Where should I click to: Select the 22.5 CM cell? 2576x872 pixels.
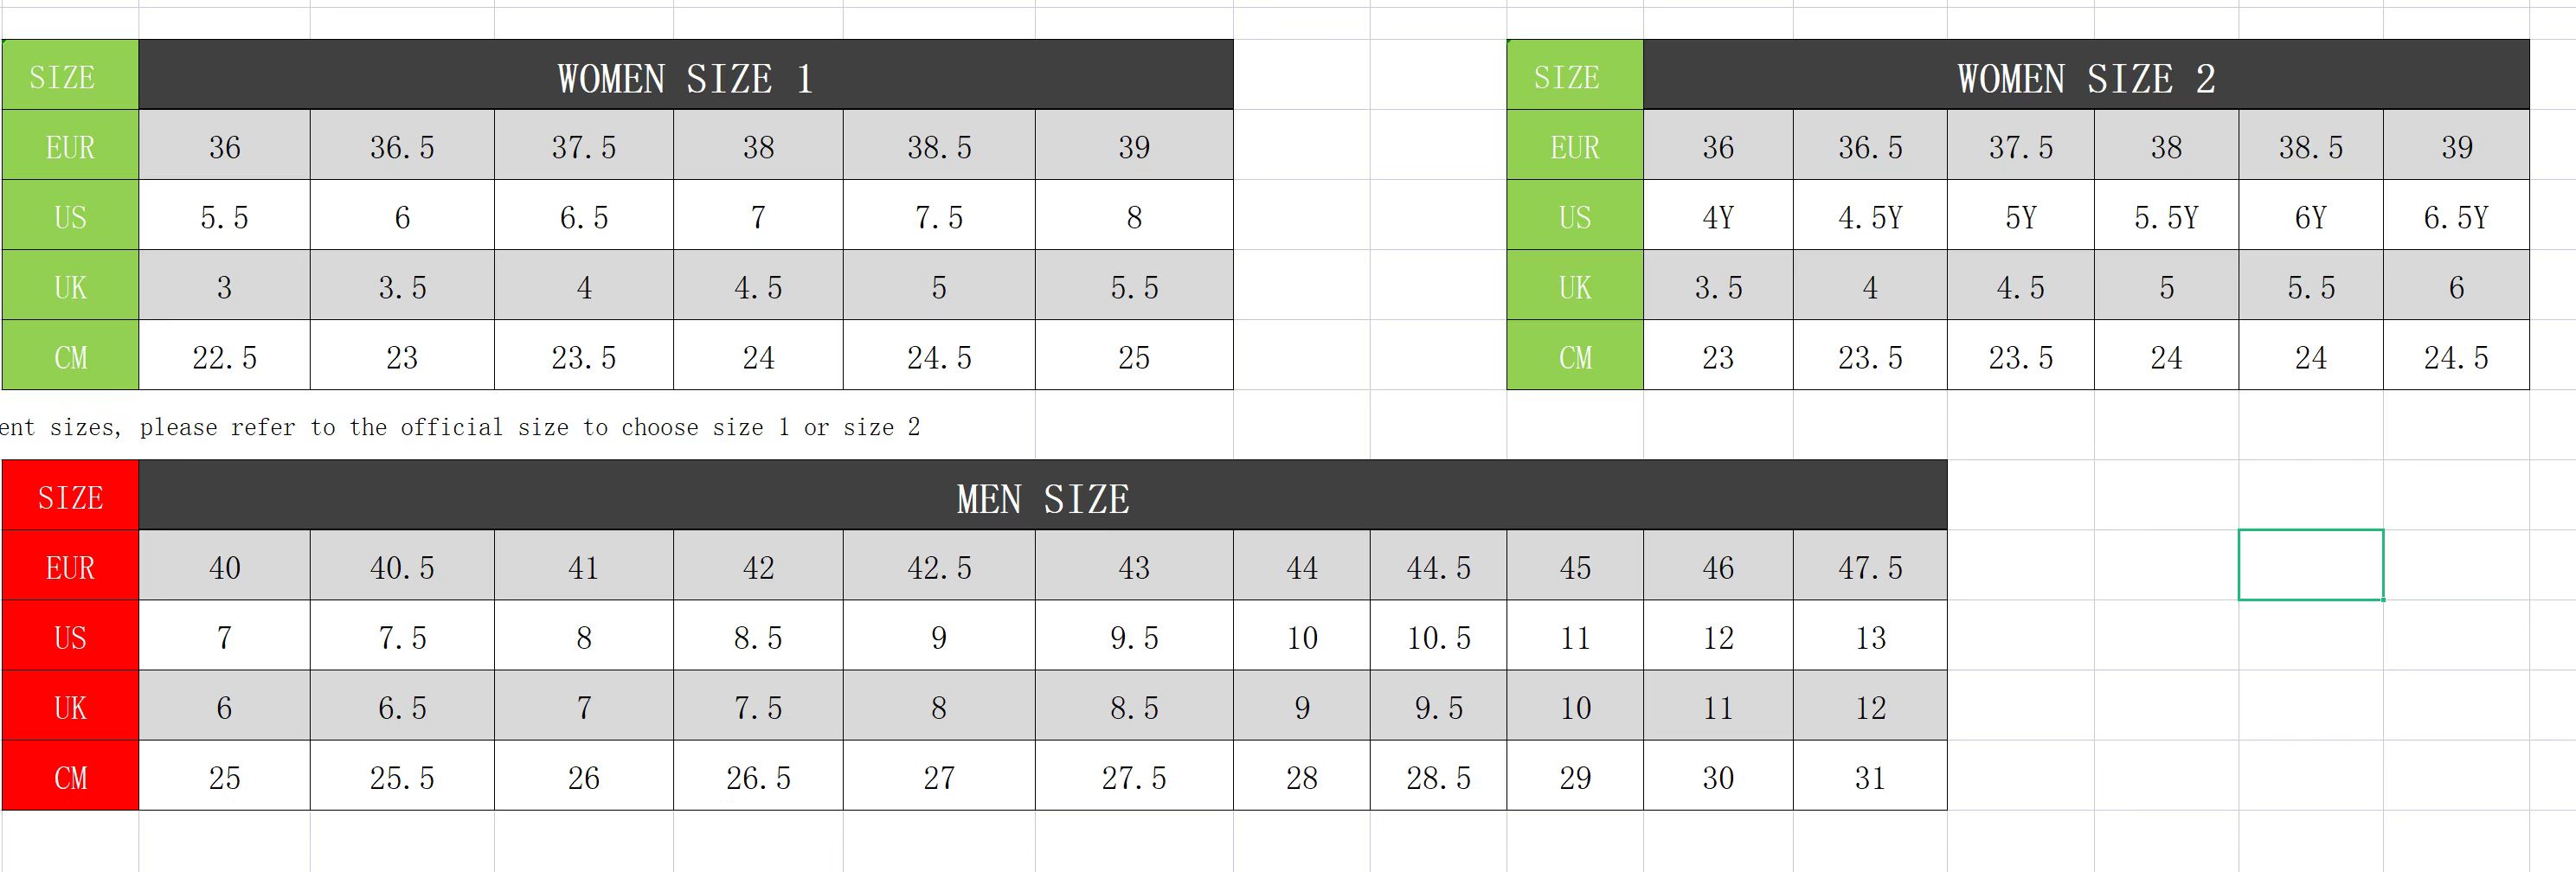(x=224, y=356)
